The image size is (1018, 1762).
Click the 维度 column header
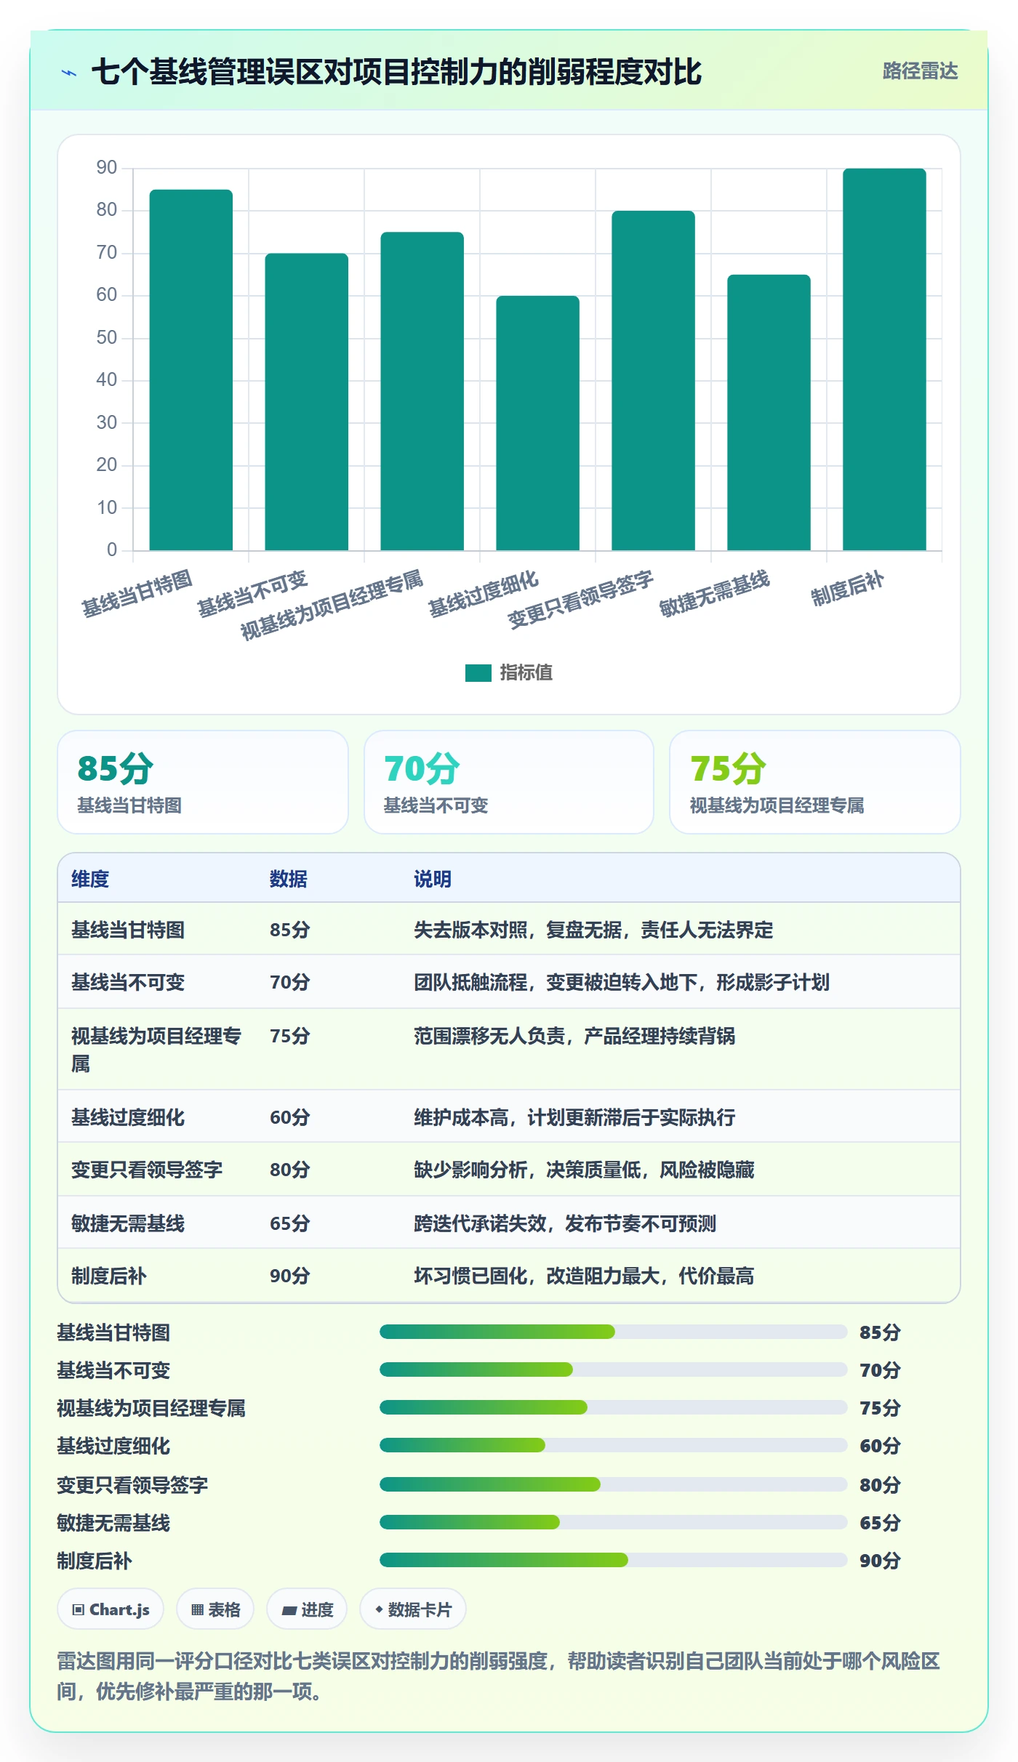pyautogui.click(x=90, y=879)
